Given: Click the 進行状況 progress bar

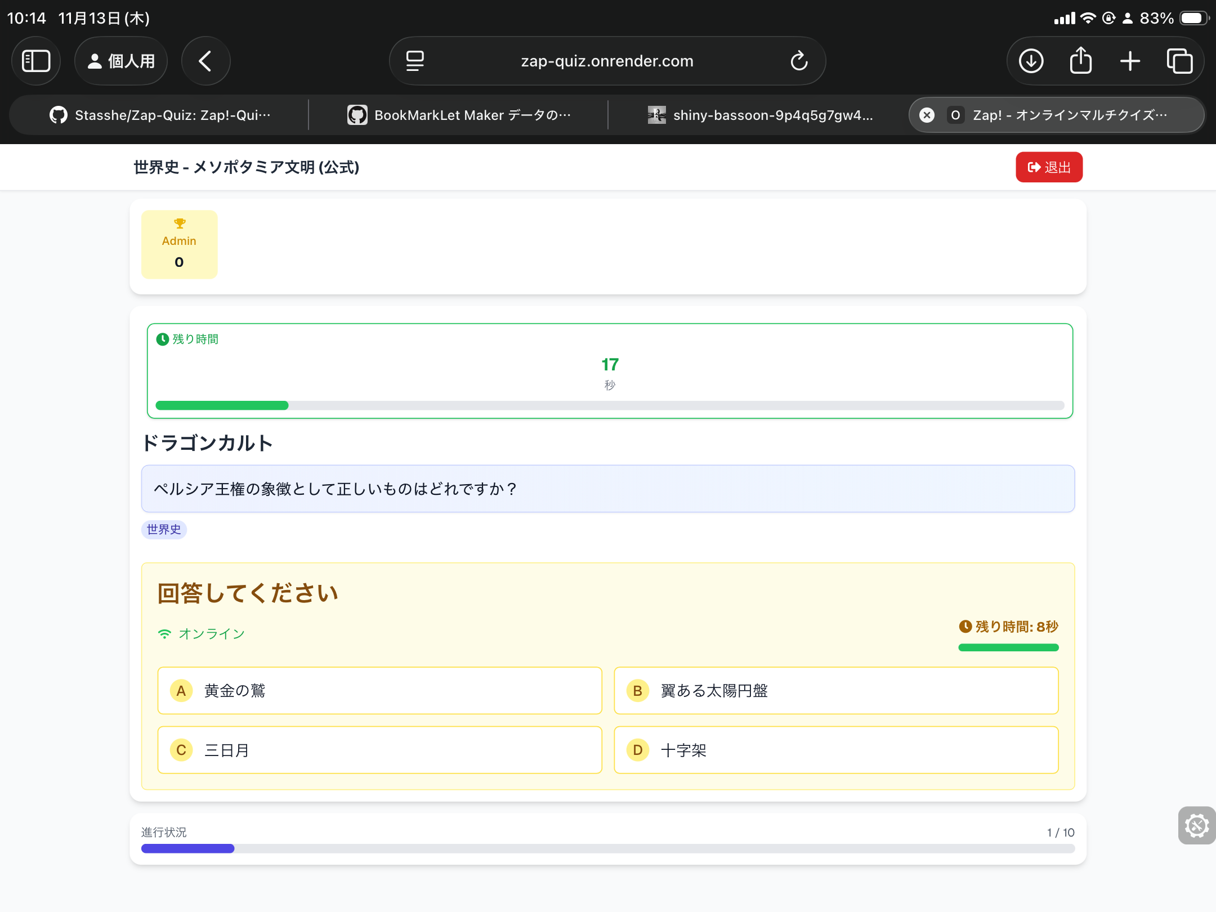Looking at the screenshot, I should 607,848.
